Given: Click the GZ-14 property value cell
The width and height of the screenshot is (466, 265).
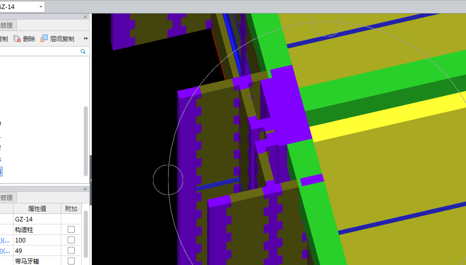Looking at the screenshot, I should [x=37, y=219].
